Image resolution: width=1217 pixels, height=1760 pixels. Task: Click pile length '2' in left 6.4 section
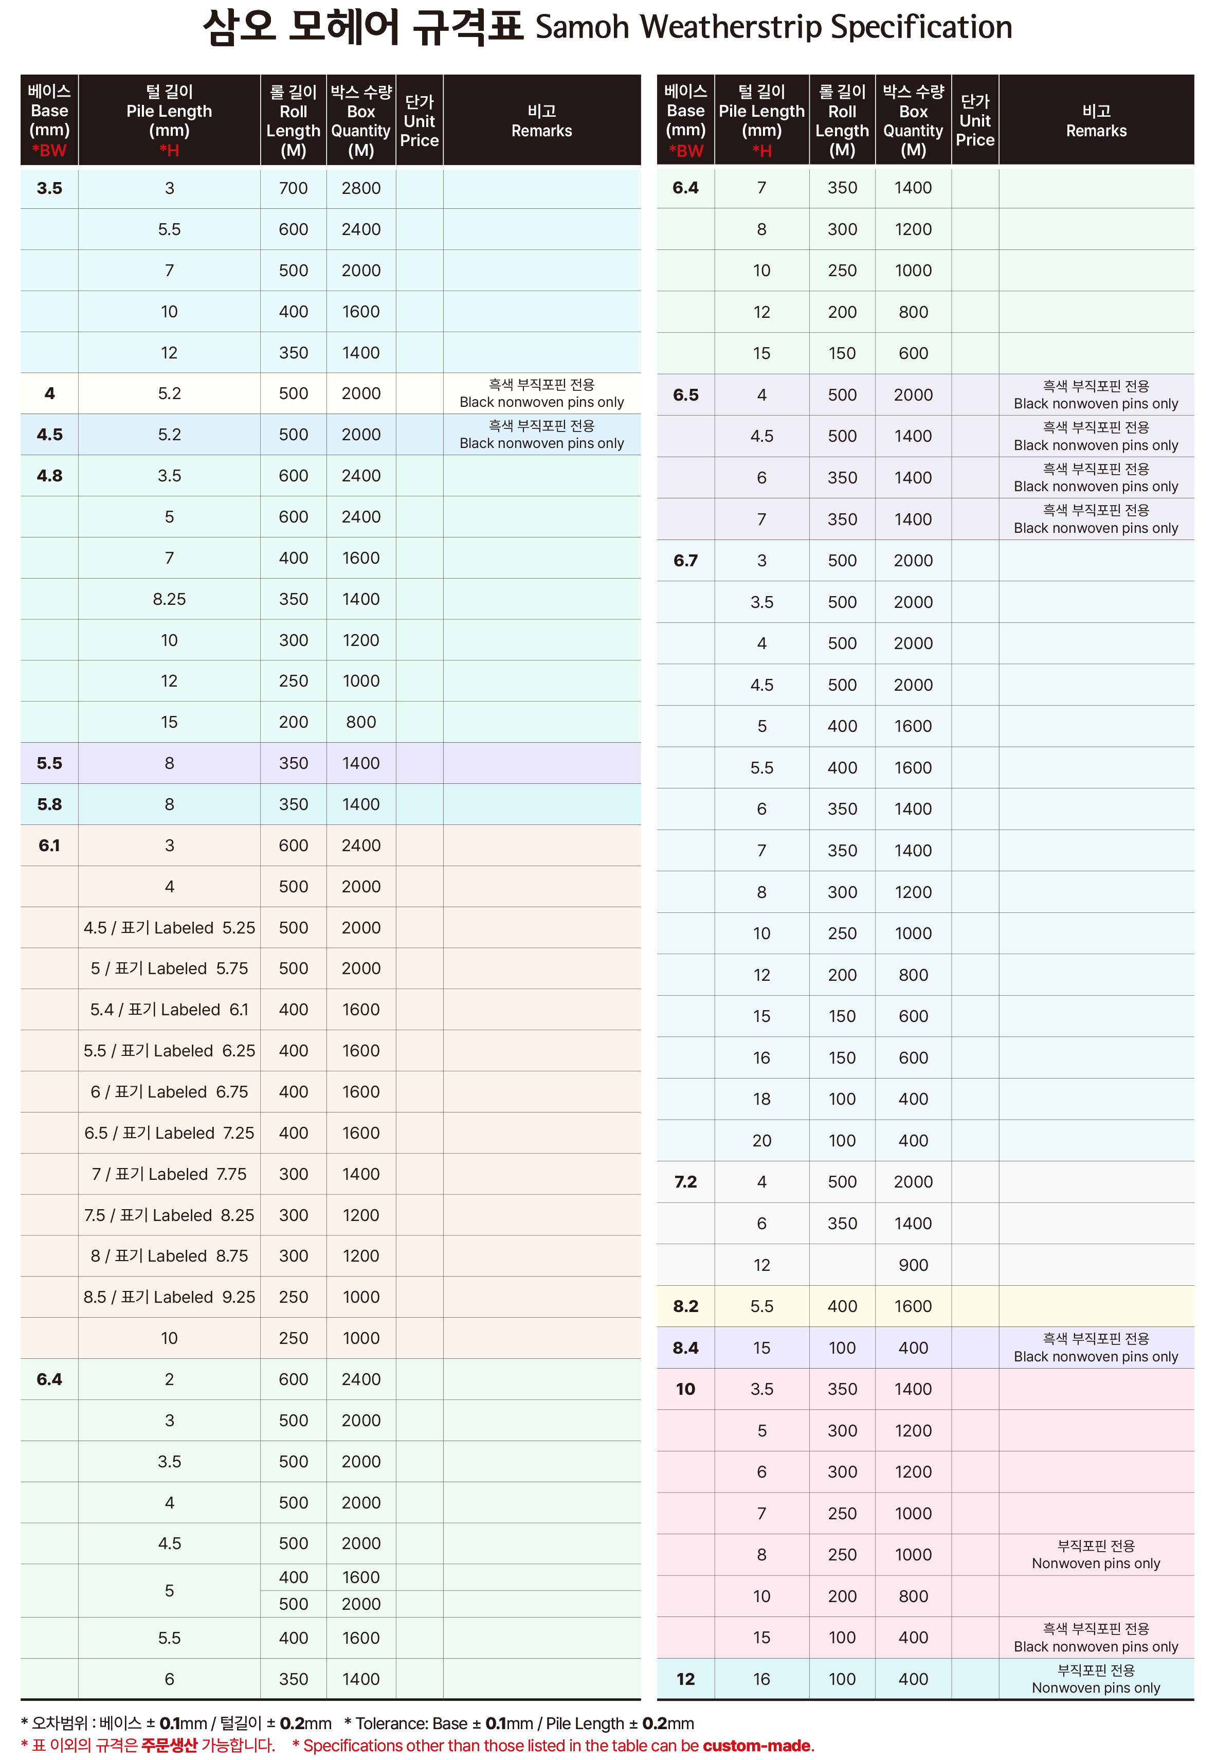tap(169, 1379)
